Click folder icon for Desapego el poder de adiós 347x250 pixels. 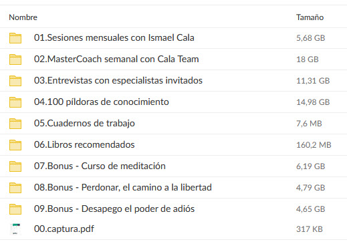[15, 209]
